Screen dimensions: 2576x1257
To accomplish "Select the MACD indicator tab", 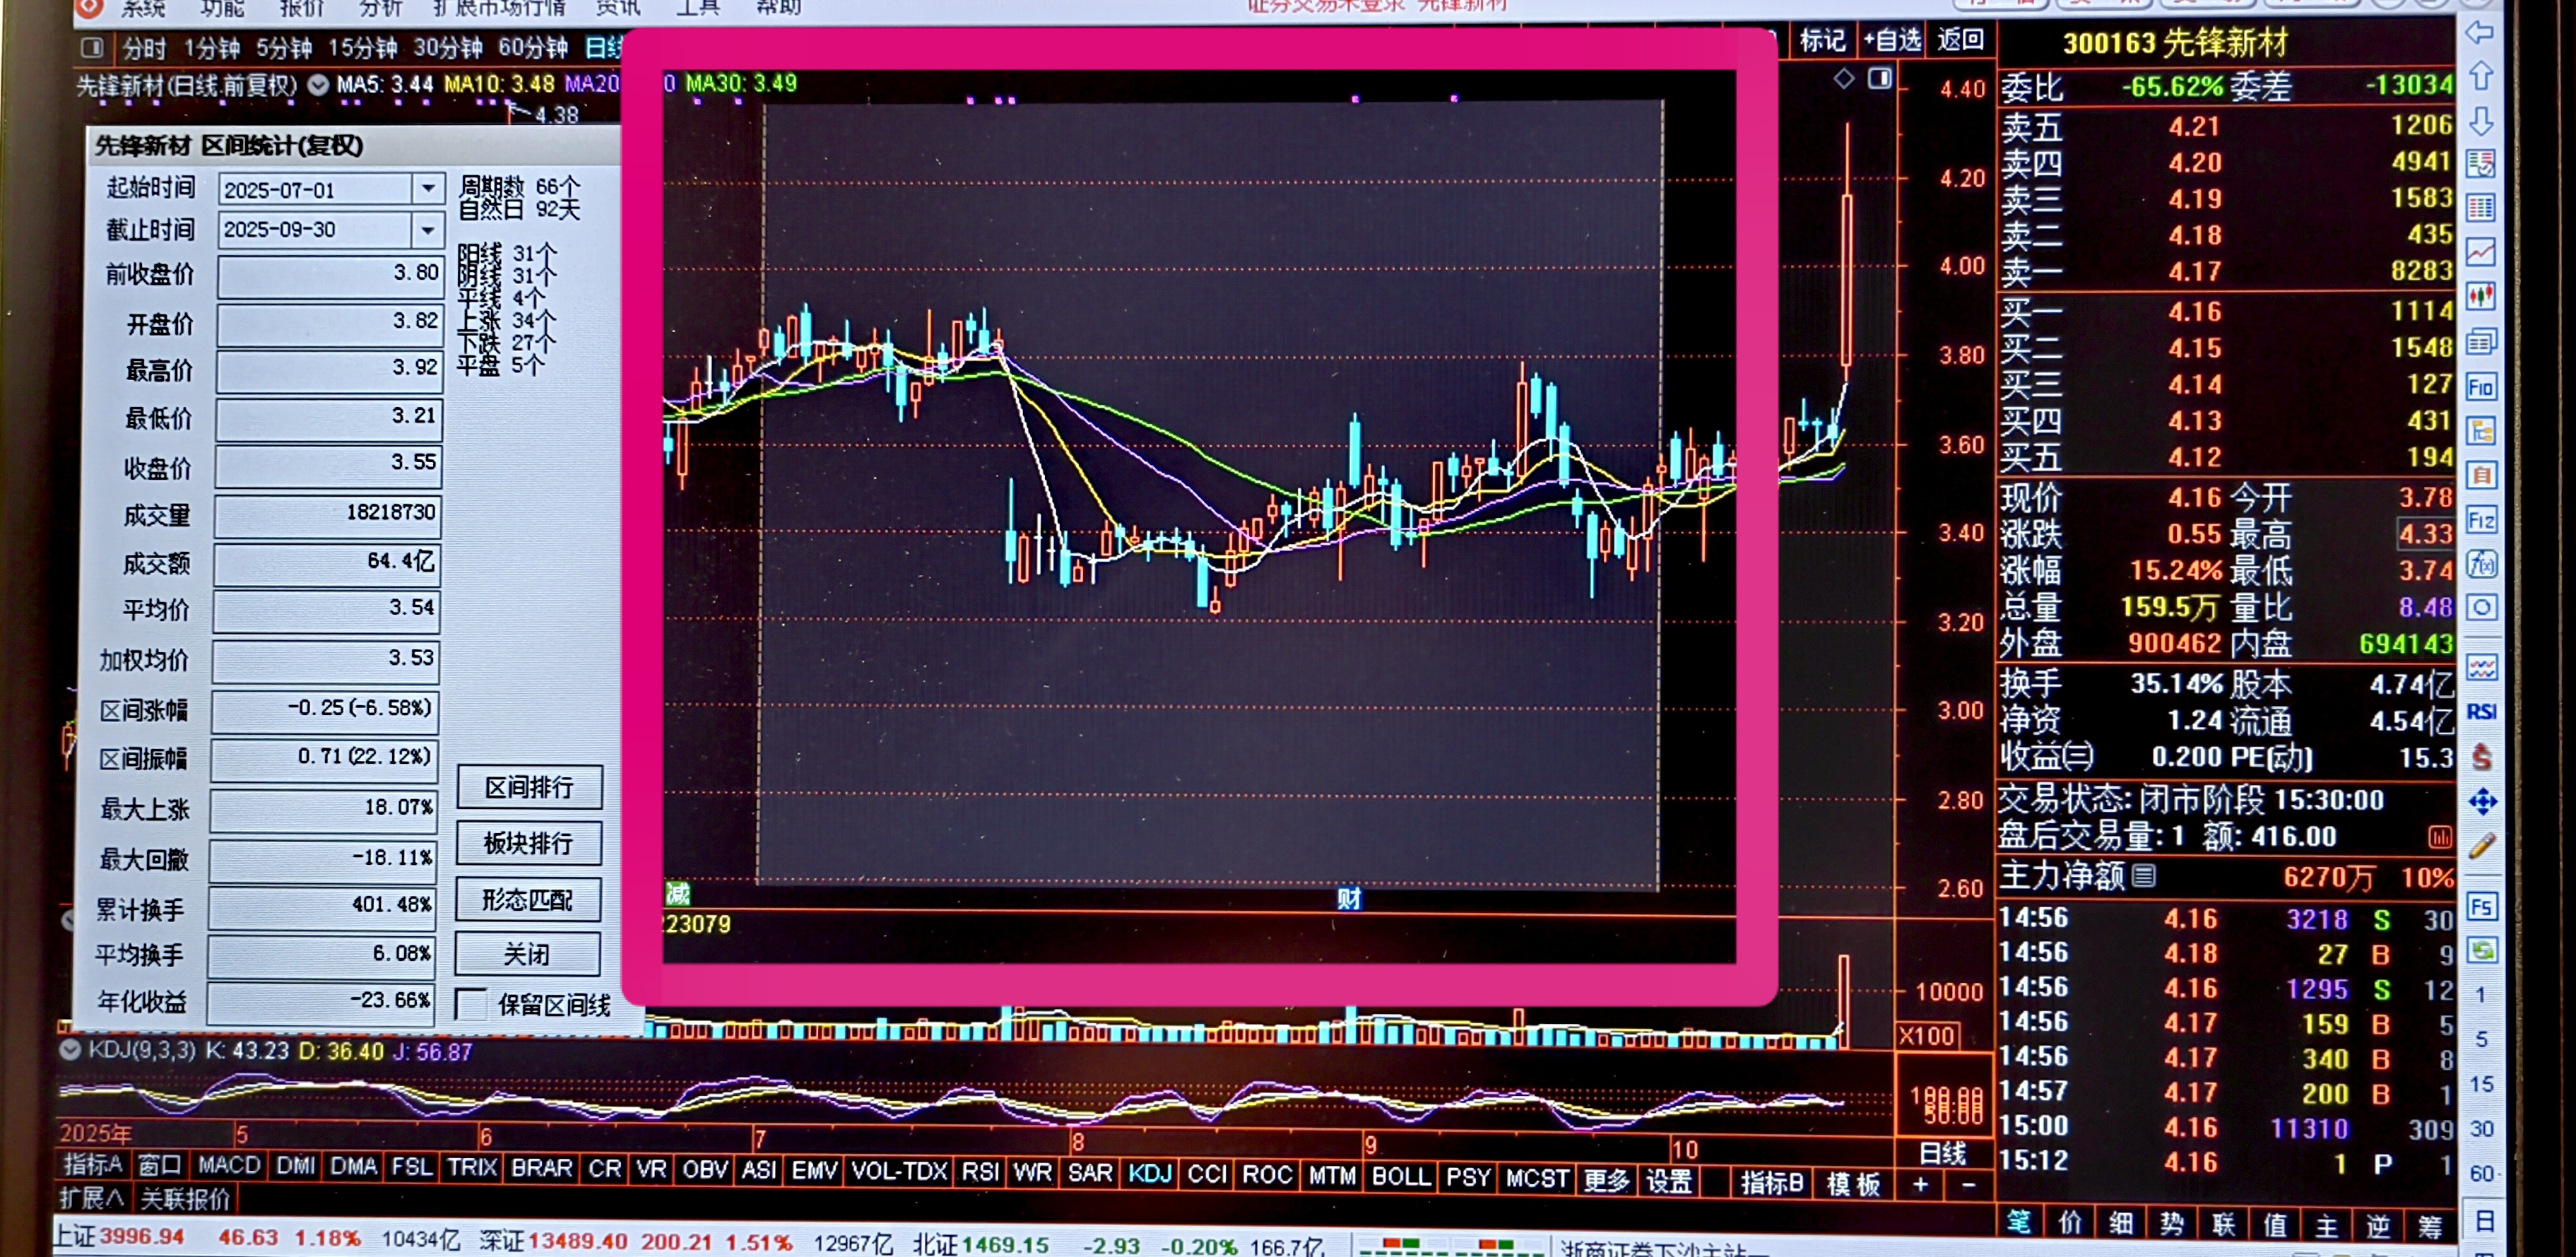I will tap(229, 1165).
